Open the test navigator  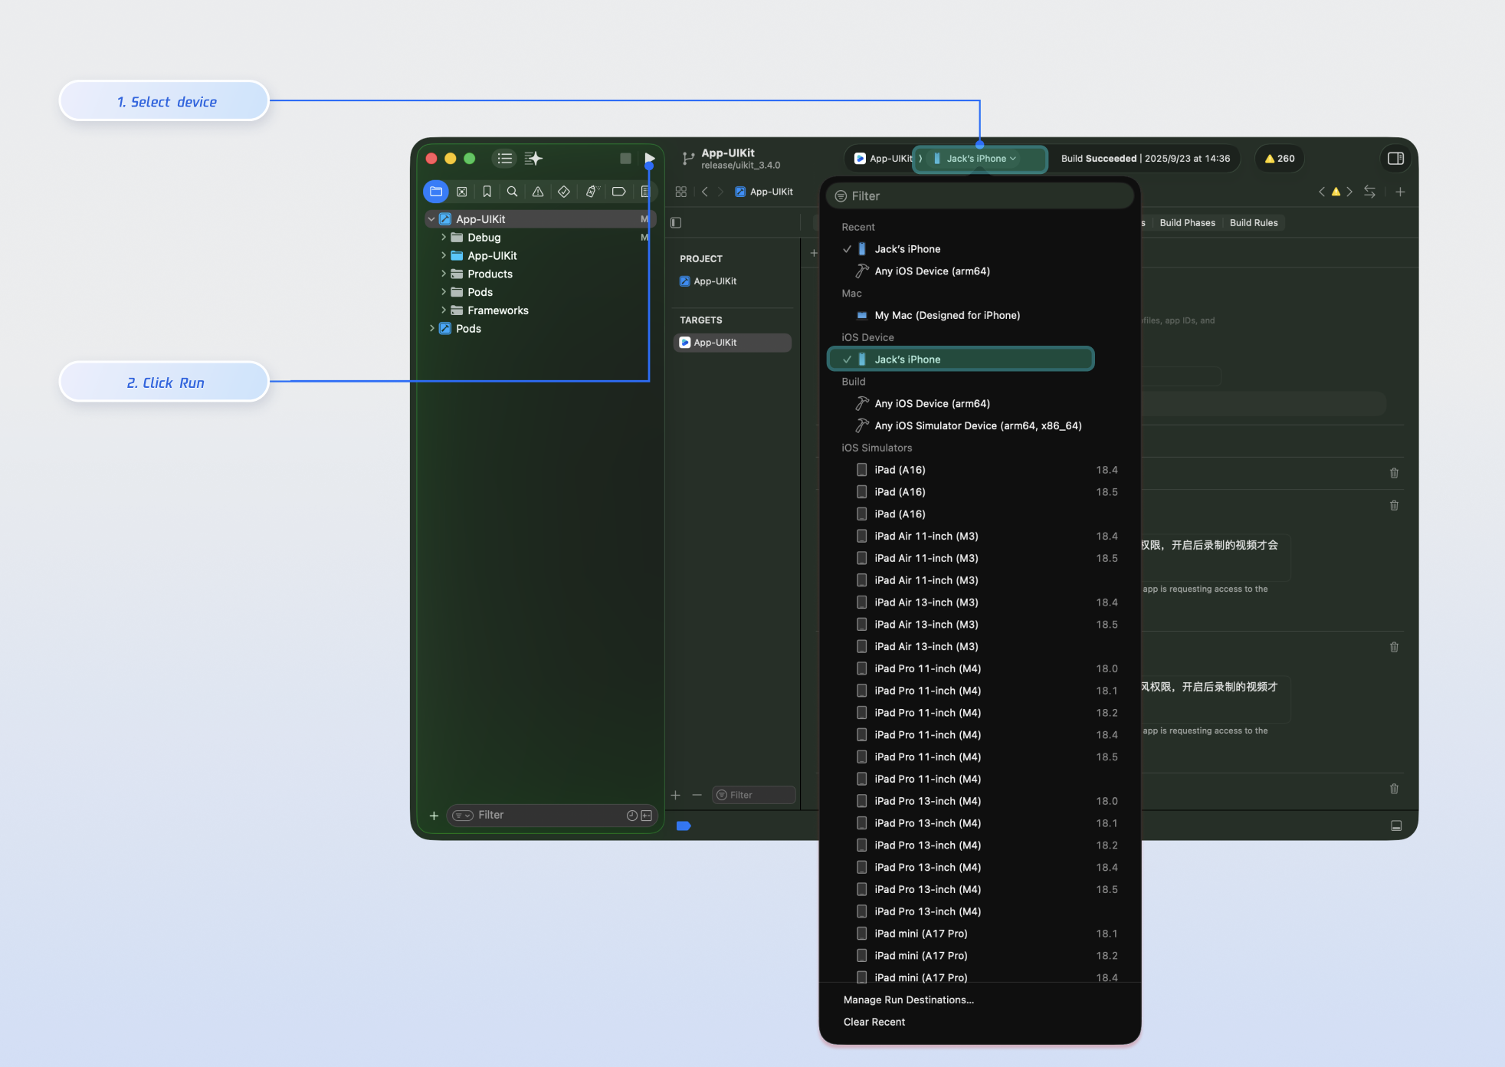tap(564, 192)
